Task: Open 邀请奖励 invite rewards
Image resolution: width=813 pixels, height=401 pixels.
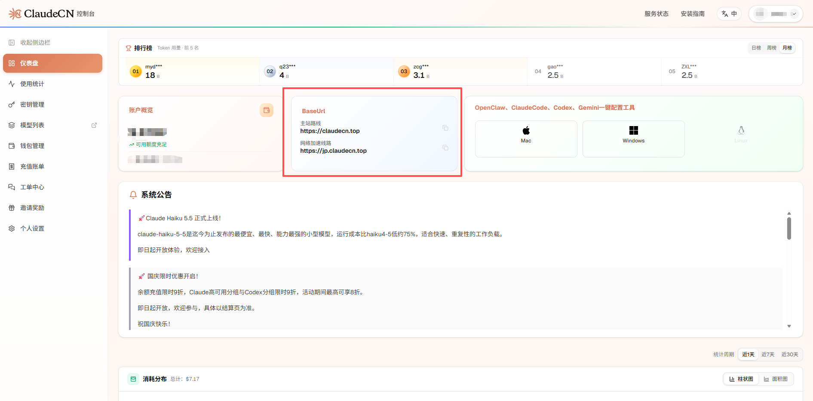Action: (x=52, y=208)
